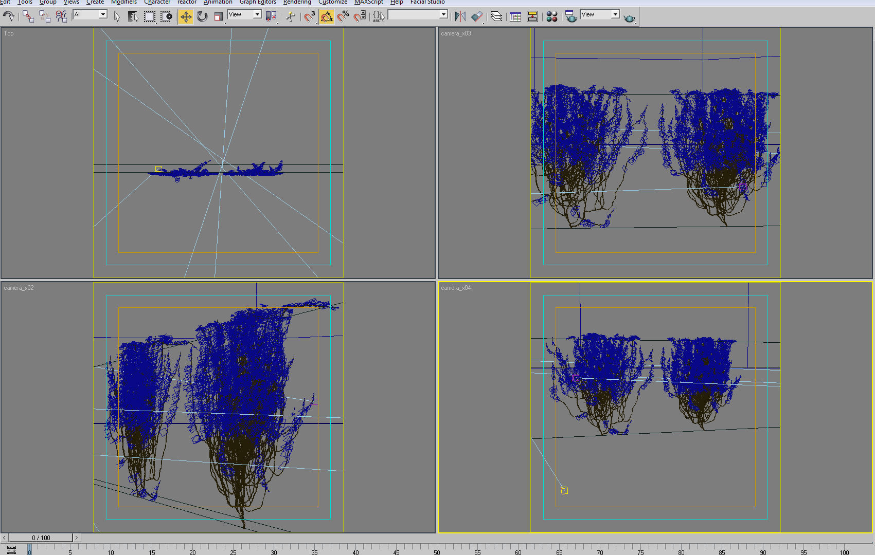Activate the Select and Rotate tool
The width and height of the screenshot is (875, 555).
[202, 16]
